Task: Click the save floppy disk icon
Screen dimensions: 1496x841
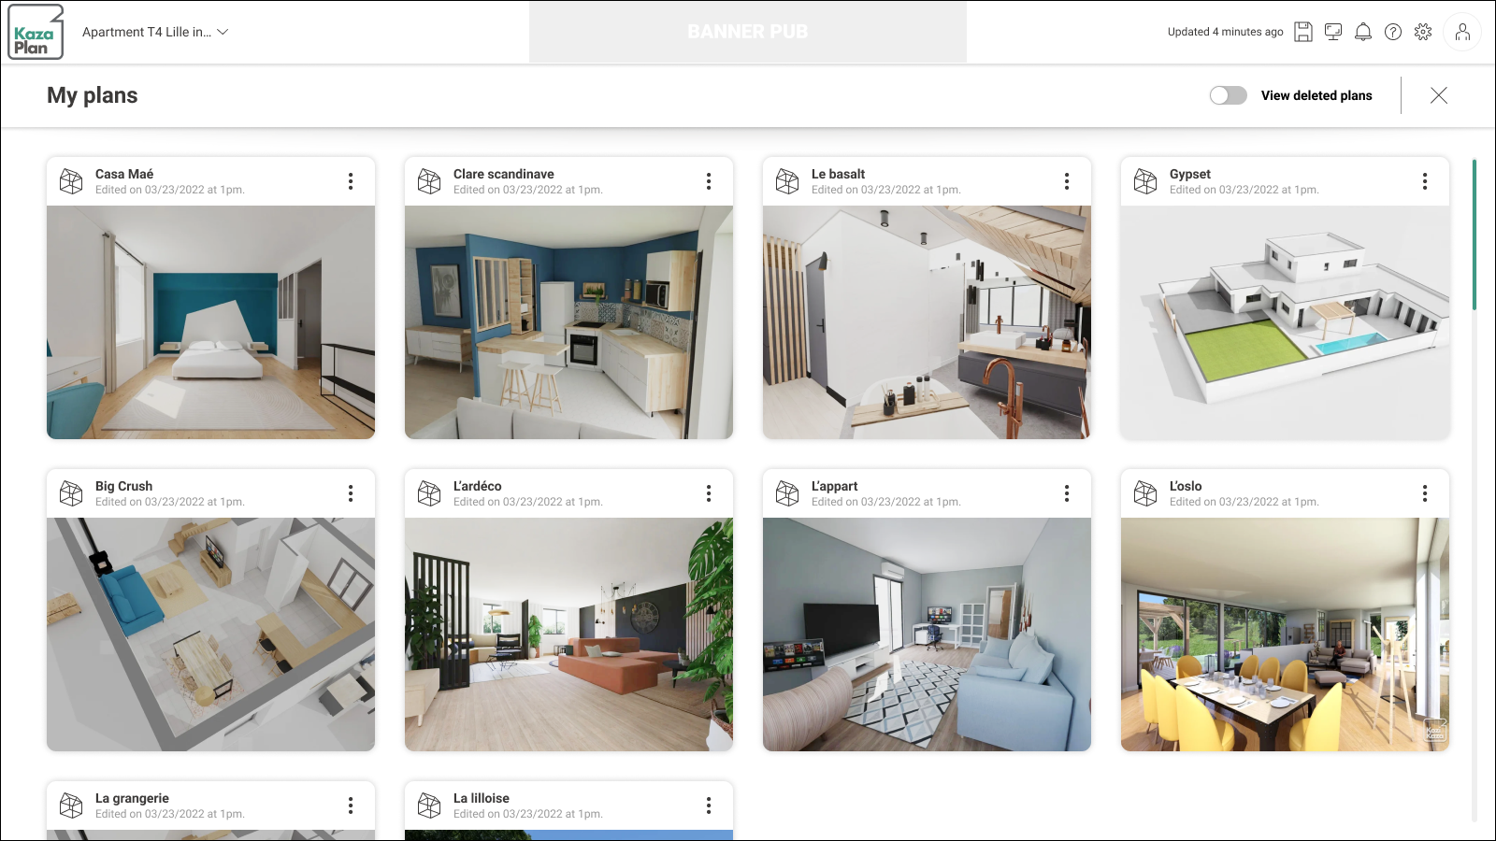Action: point(1303,32)
